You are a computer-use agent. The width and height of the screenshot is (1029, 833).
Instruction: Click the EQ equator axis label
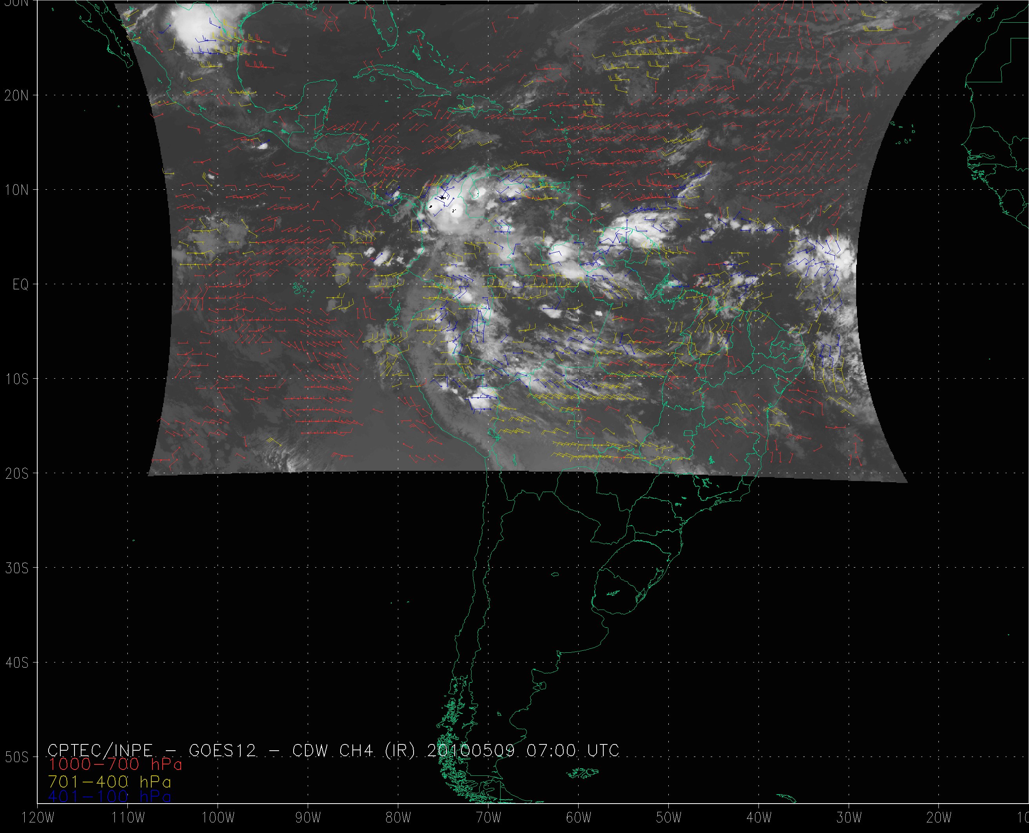click(x=20, y=285)
